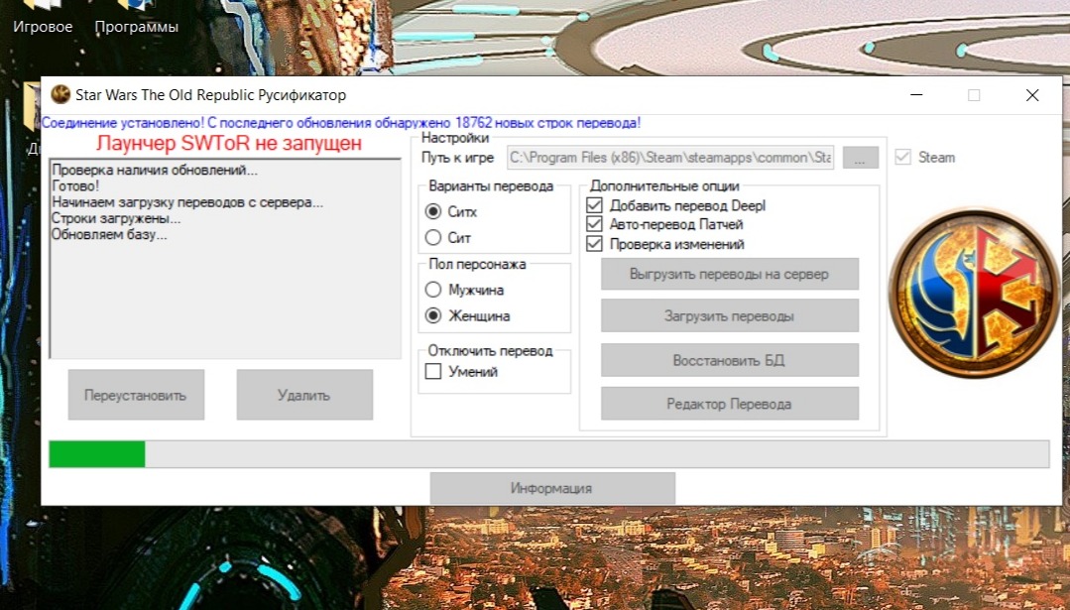Click the Загрузить переводы button
This screenshot has height=610, width=1070.
click(730, 316)
